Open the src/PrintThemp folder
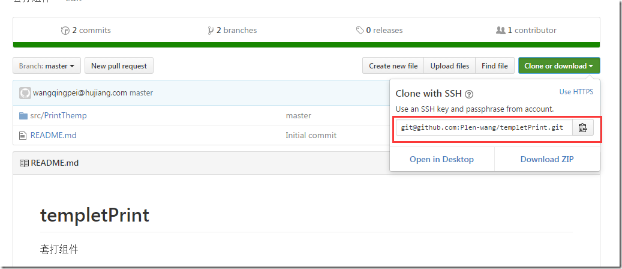622x269 pixels. 58,116
